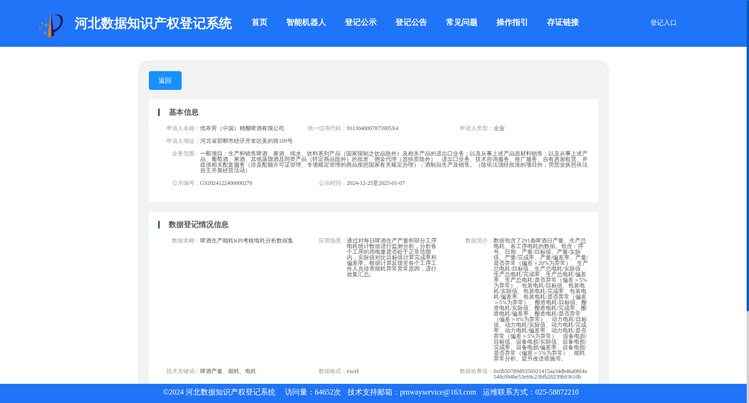Select the 数据简介 description paragraph
The height and width of the screenshot is (403, 749).
[x=541, y=300]
